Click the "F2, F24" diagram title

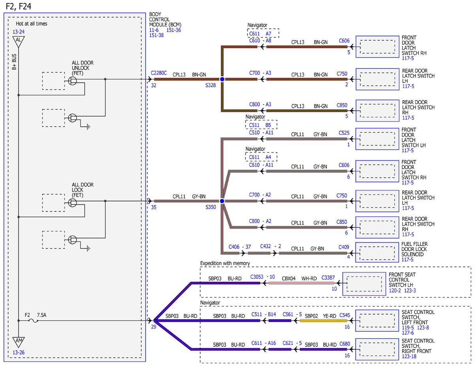click(x=19, y=6)
